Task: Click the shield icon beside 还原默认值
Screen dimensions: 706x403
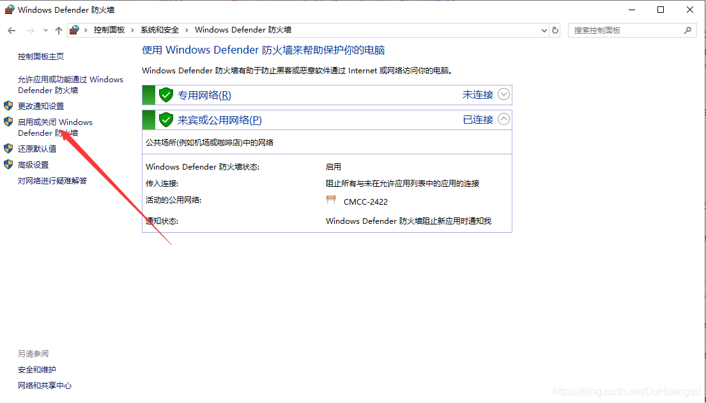Action: [8, 149]
